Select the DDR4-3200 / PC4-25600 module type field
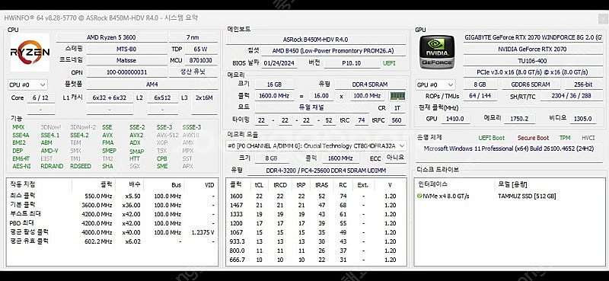Image resolution: width=609 pixels, height=281 pixels. (x=326, y=171)
